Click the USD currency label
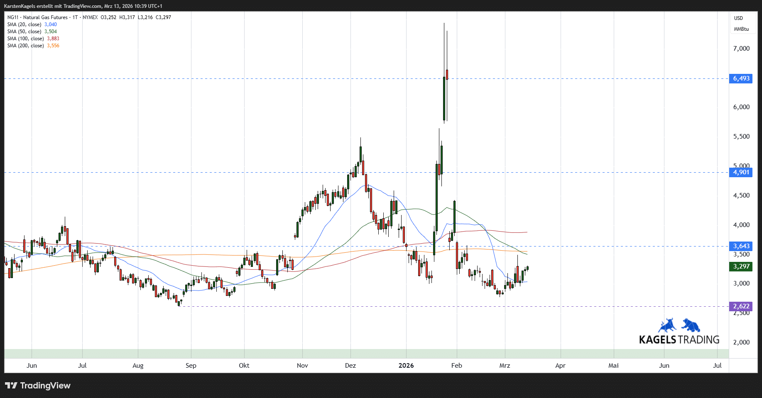762x398 pixels. point(738,18)
